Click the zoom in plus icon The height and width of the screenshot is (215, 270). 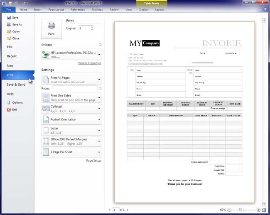tap(258, 210)
